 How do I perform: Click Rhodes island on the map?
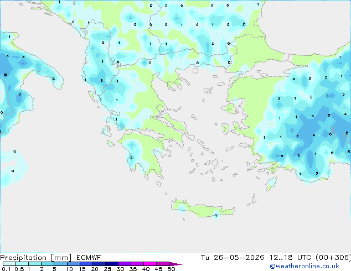tap(271, 184)
